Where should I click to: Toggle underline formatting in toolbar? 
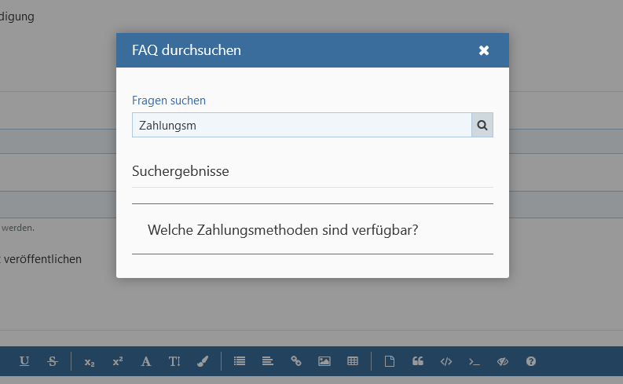[x=24, y=361]
